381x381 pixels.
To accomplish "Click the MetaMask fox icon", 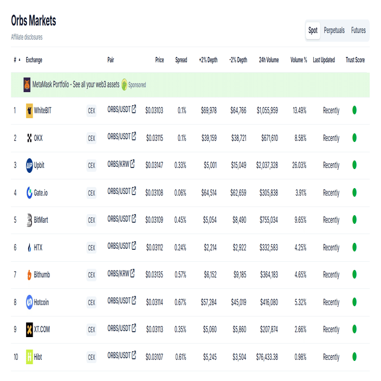I will [x=27, y=85].
